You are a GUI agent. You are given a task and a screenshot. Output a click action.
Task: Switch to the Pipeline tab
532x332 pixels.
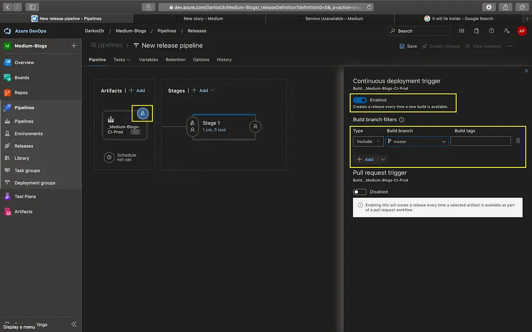tap(97, 59)
